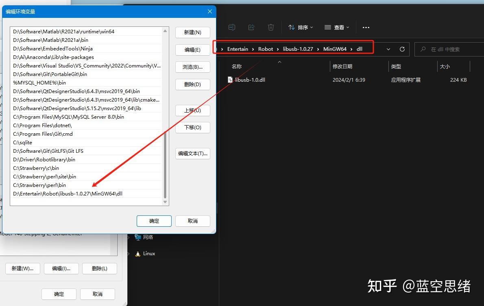Viewport: 484px width, 306px height.
Task: Click 新建(W)... in background variables window
Action: (x=22, y=268)
